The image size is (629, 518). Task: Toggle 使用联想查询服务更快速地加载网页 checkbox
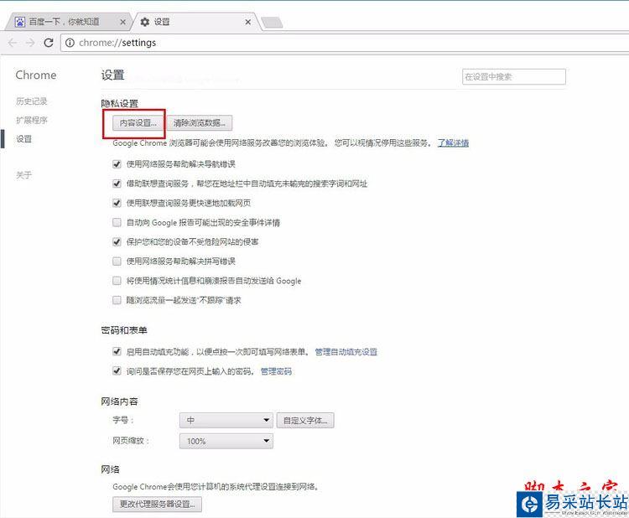pyautogui.click(x=117, y=203)
